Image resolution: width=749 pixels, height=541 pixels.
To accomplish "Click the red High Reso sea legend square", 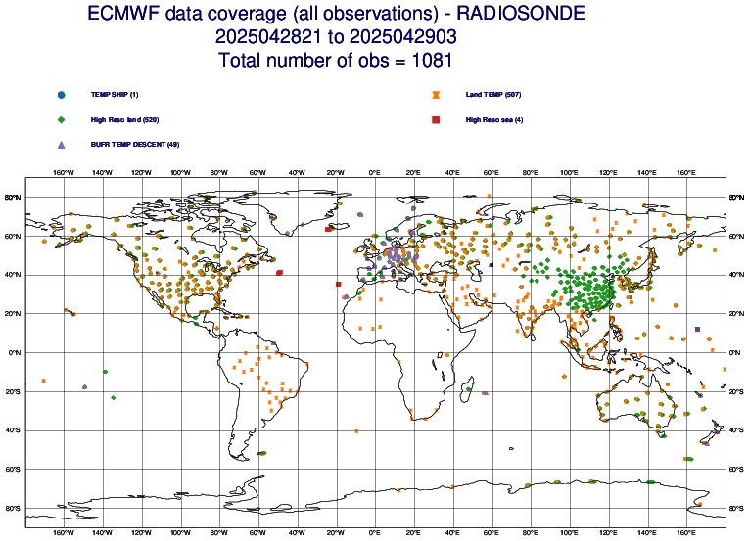I will pyautogui.click(x=436, y=120).
